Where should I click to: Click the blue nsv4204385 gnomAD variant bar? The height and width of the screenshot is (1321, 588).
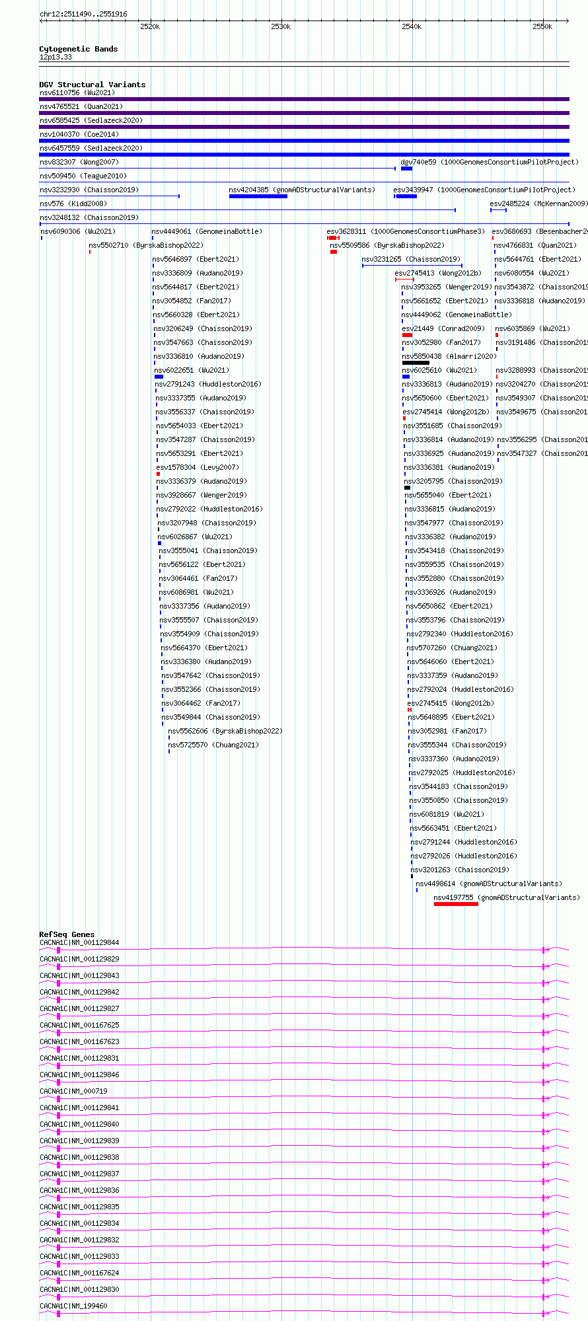point(258,196)
